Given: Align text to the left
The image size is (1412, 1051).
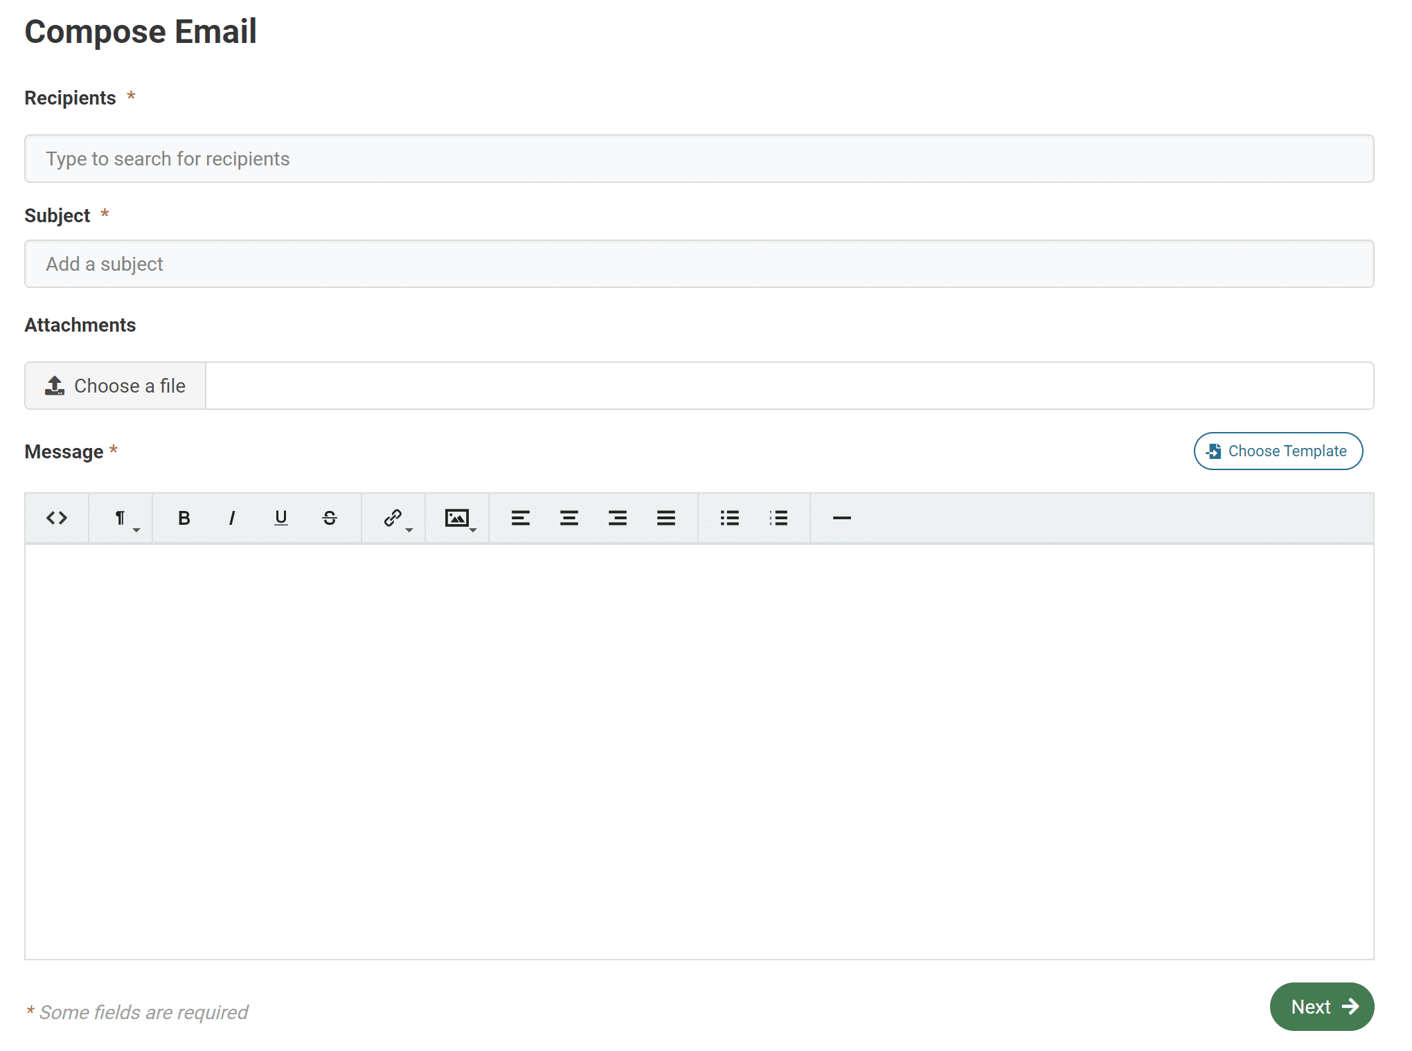Looking at the screenshot, I should 520,517.
